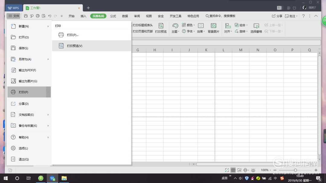326x183 pixels.
Task: Open 打印预览 in the page layout ribbon
Action: coord(161,28)
